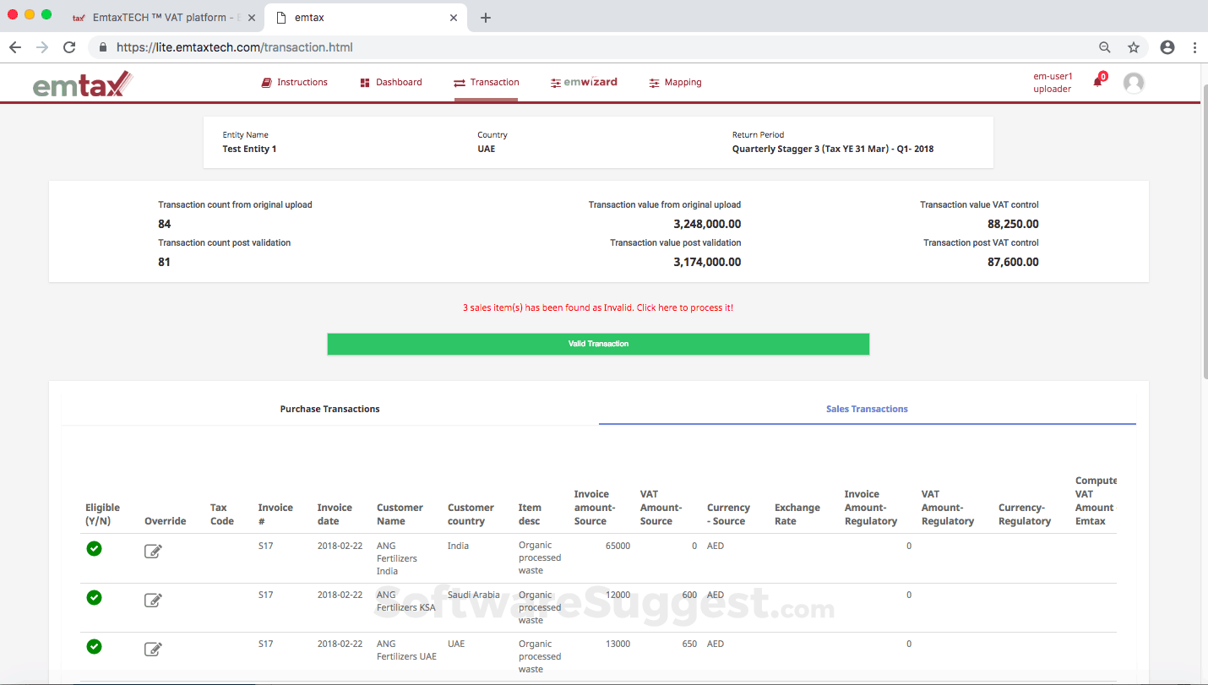This screenshot has width=1208, height=685.
Task: Open the Chrome three-dot menu
Action: (1194, 47)
